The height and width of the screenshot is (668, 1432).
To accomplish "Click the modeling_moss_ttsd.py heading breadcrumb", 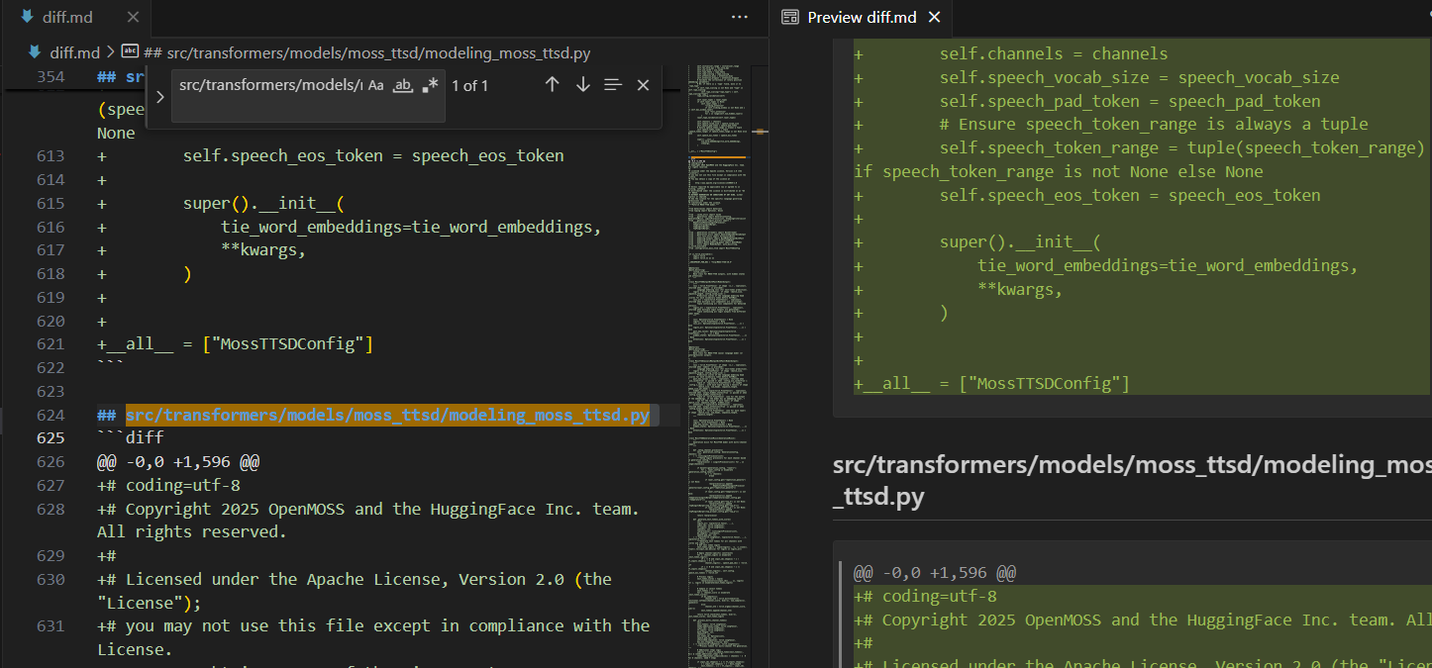I will pyautogui.click(x=366, y=52).
